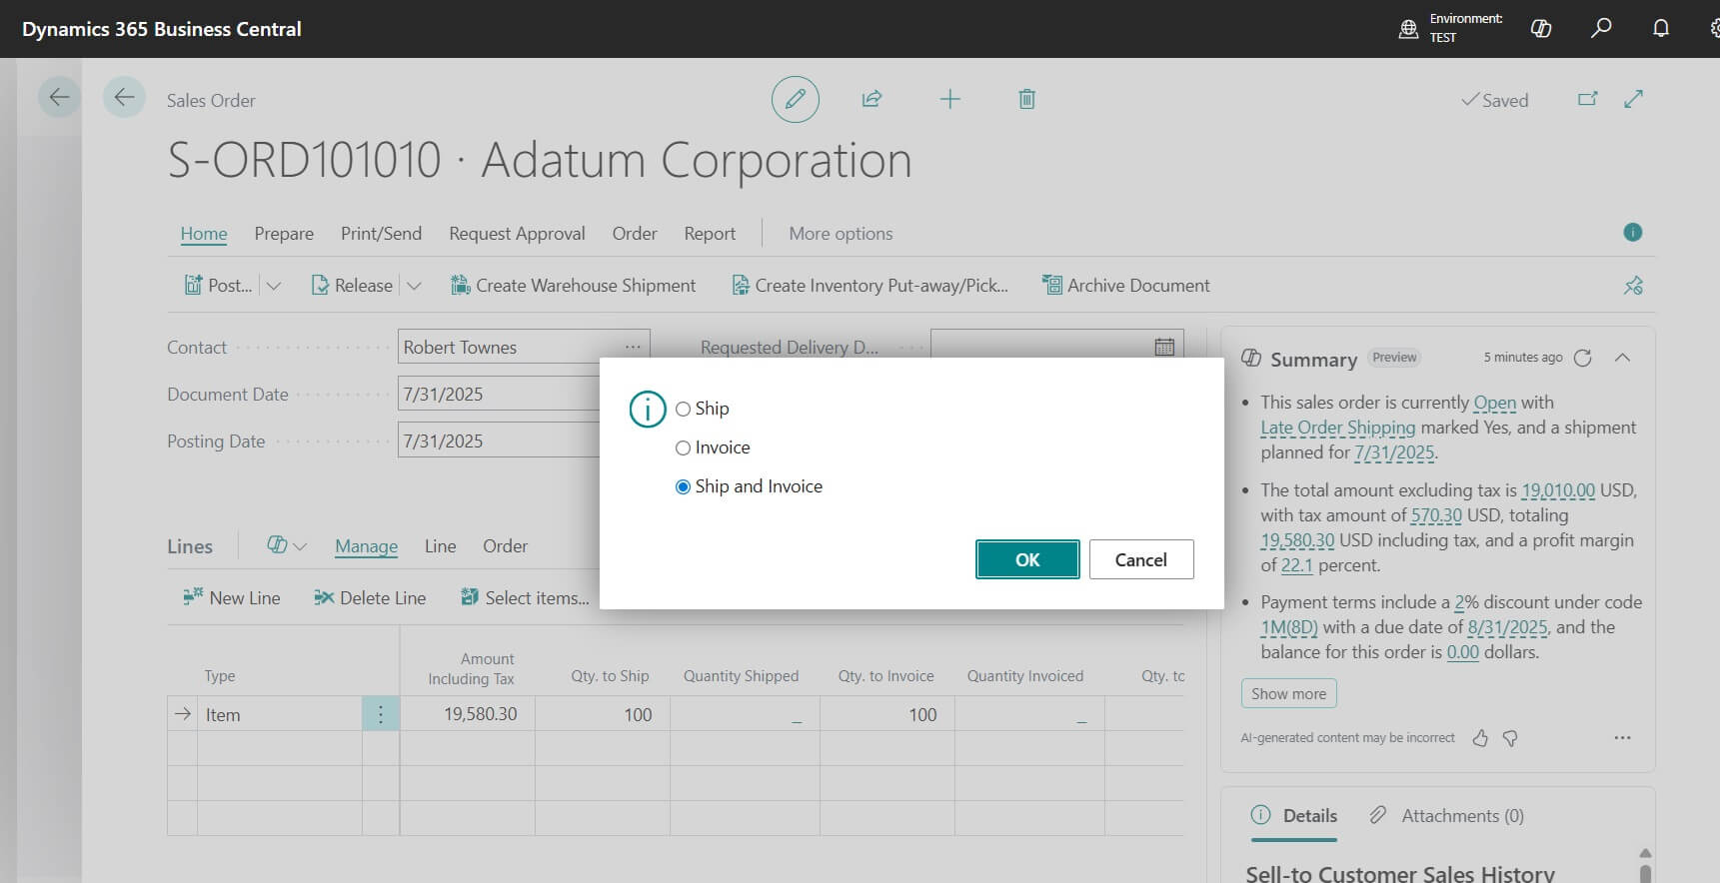
Task: Select the Ship radio option
Action: tap(684, 409)
